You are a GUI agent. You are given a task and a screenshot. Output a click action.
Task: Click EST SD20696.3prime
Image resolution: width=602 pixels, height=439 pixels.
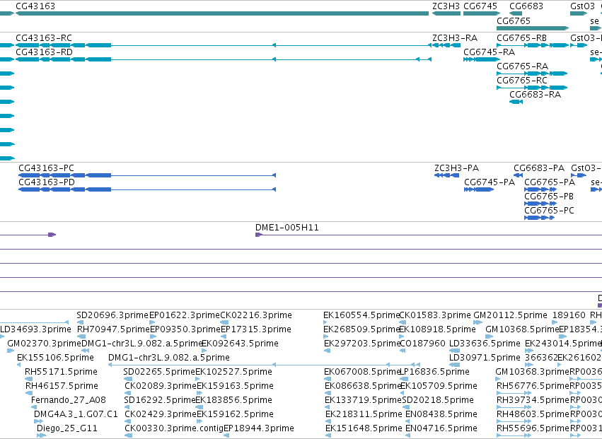pos(112,315)
